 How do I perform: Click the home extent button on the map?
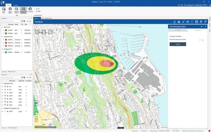(x=36, y=113)
